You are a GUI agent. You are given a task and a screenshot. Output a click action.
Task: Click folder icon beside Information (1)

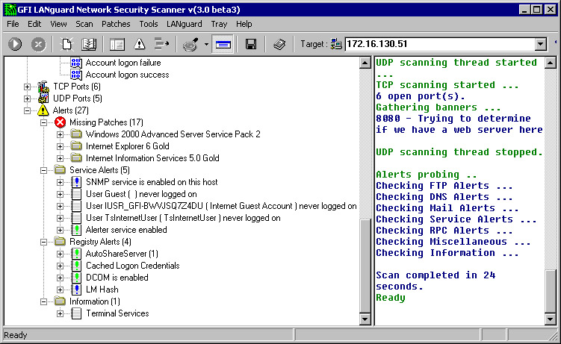click(60, 301)
